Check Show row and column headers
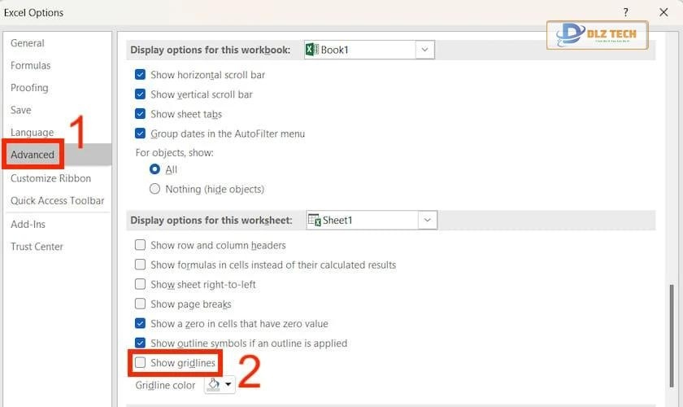This screenshot has height=407, width=683. [140, 245]
